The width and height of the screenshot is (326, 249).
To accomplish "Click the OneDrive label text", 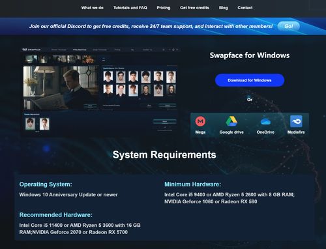I will tap(265, 132).
